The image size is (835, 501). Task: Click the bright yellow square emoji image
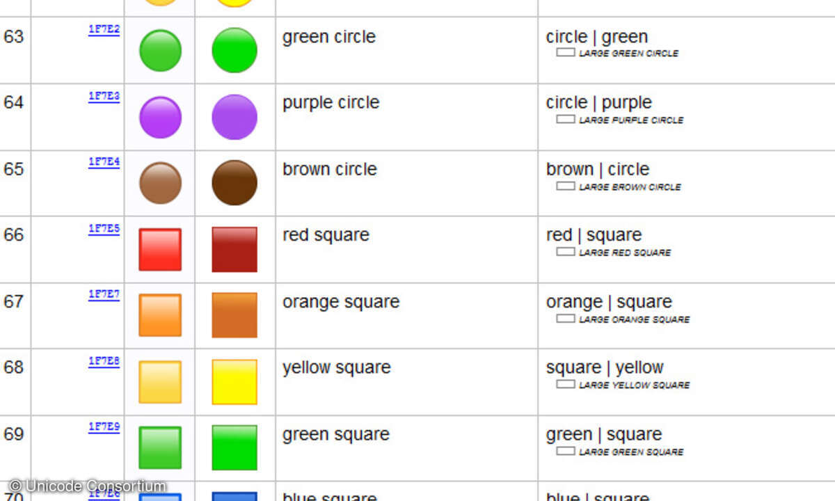(234, 382)
